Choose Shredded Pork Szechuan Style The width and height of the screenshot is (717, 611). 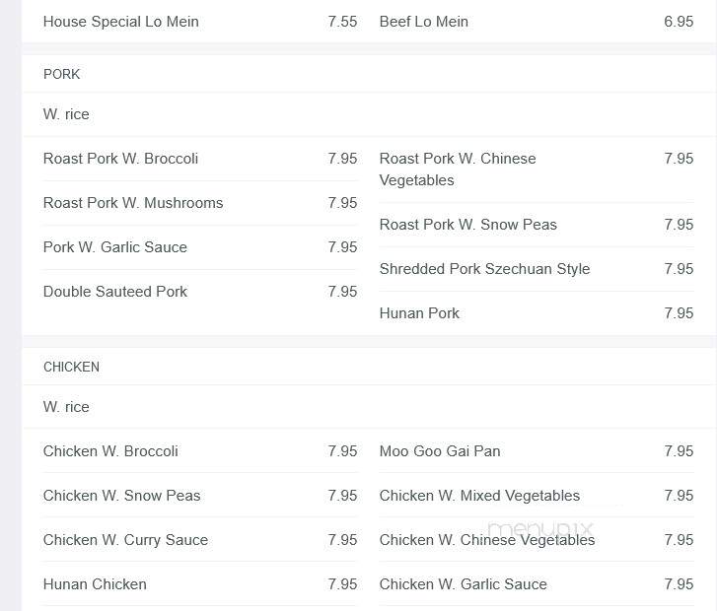[x=484, y=269]
